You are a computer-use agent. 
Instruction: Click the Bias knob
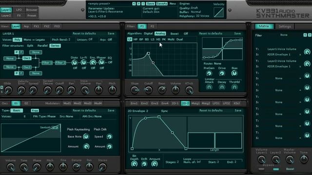[234, 73]
